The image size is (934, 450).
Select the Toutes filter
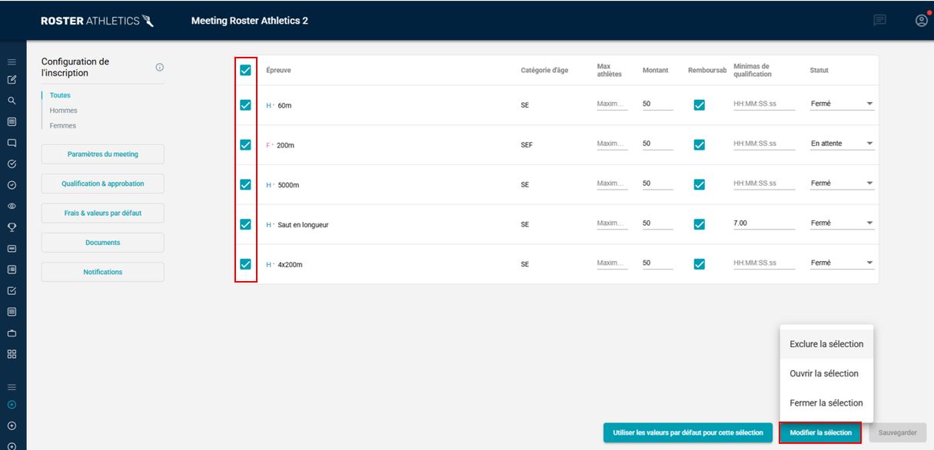(x=60, y=95)
